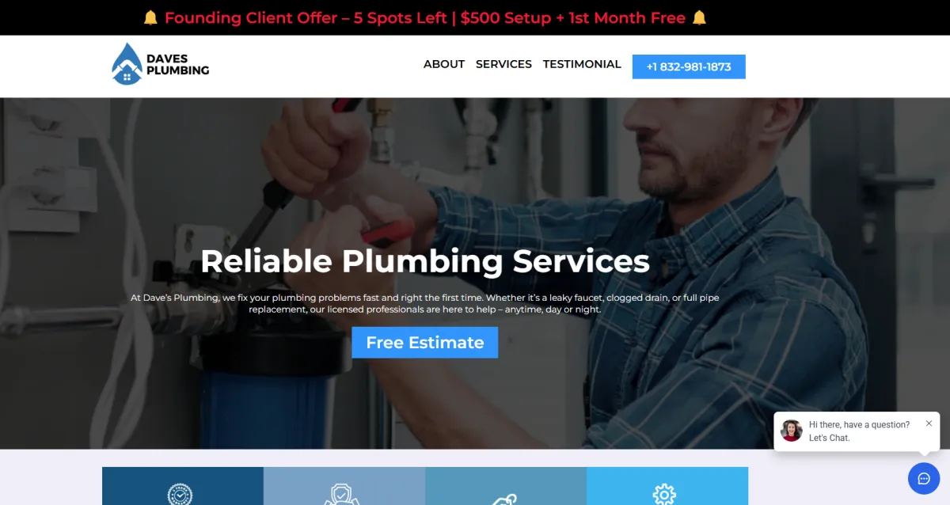Screen dimensions: 950x505
Task: Call the +1 832-981-1873 button
Action: 689,66
